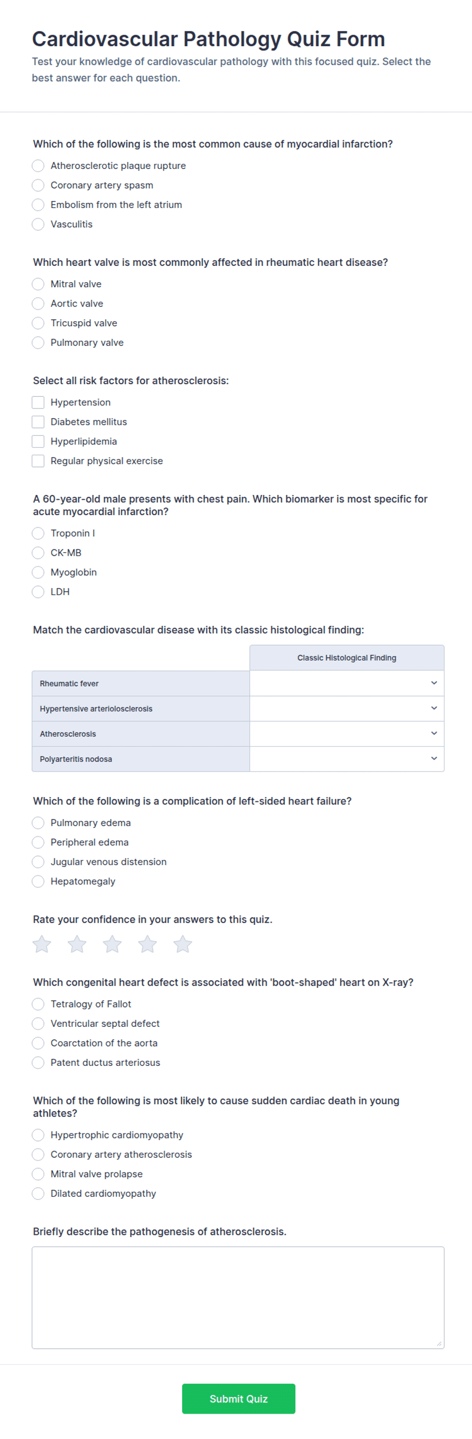Select Atherosclerotic plaque rupture answer

[38, 166]
